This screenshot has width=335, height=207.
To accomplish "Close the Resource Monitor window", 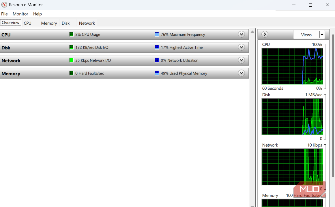I will (327, 5).
